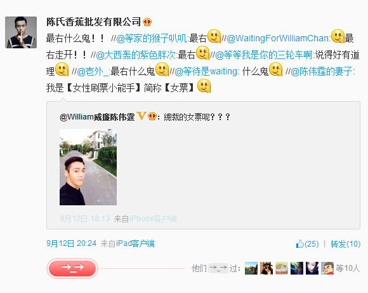Screen dimensions: 368x293
Task: Open 转发(10) repost link
Action: pyautogui.click(x=345, y=244)
